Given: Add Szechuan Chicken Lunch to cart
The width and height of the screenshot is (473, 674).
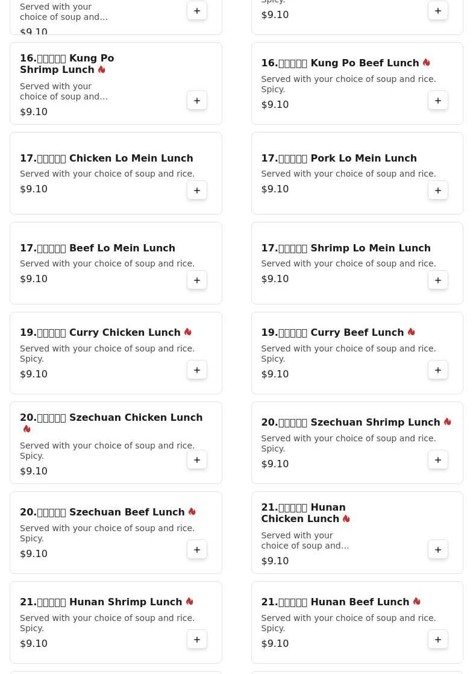Looking at the screenshot, I should [x=197, y=460].
